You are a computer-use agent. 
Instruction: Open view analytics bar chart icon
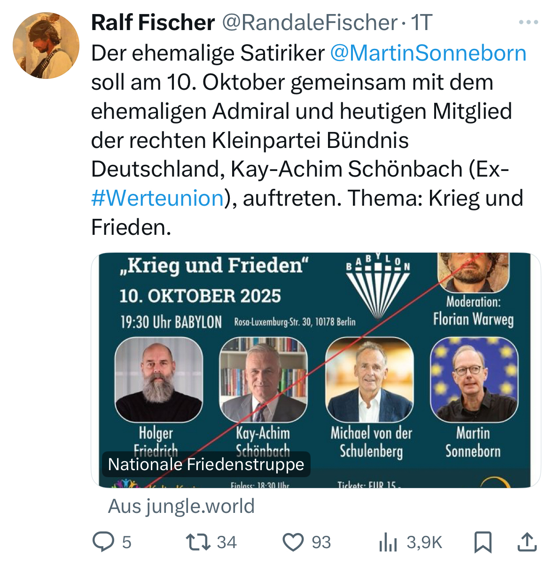pos(388,542)
